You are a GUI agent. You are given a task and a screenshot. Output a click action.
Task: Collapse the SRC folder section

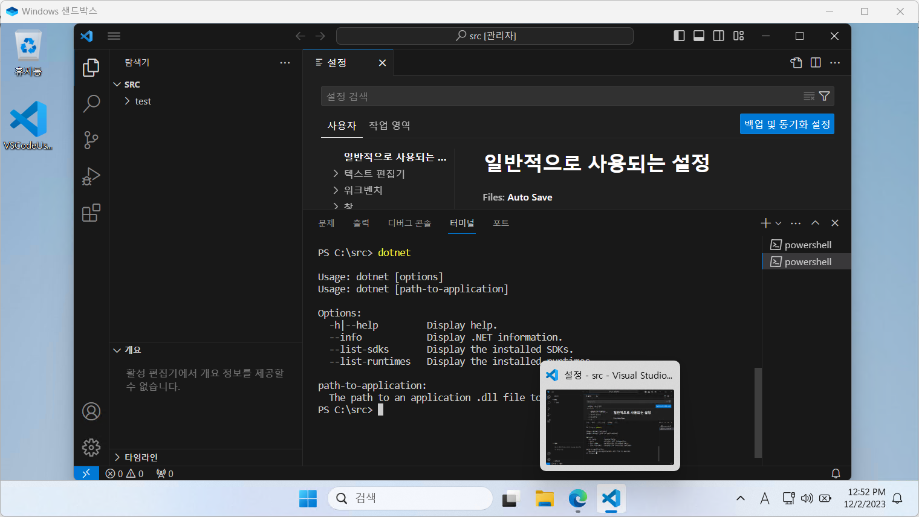206,85
